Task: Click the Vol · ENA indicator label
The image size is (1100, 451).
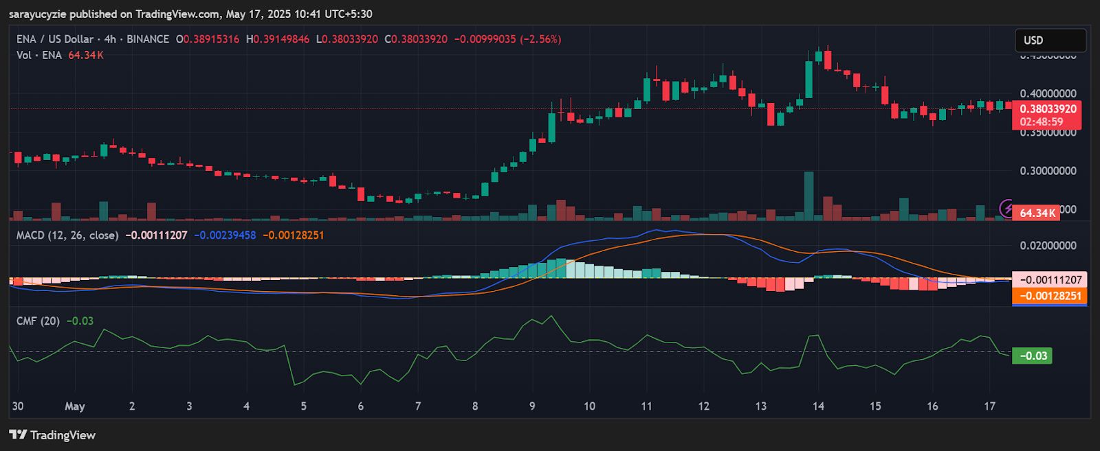Action: pos(39,55)
